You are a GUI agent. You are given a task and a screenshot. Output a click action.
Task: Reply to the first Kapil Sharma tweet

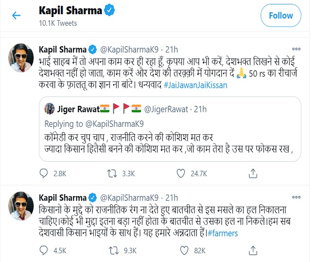[x=45, y=174]
